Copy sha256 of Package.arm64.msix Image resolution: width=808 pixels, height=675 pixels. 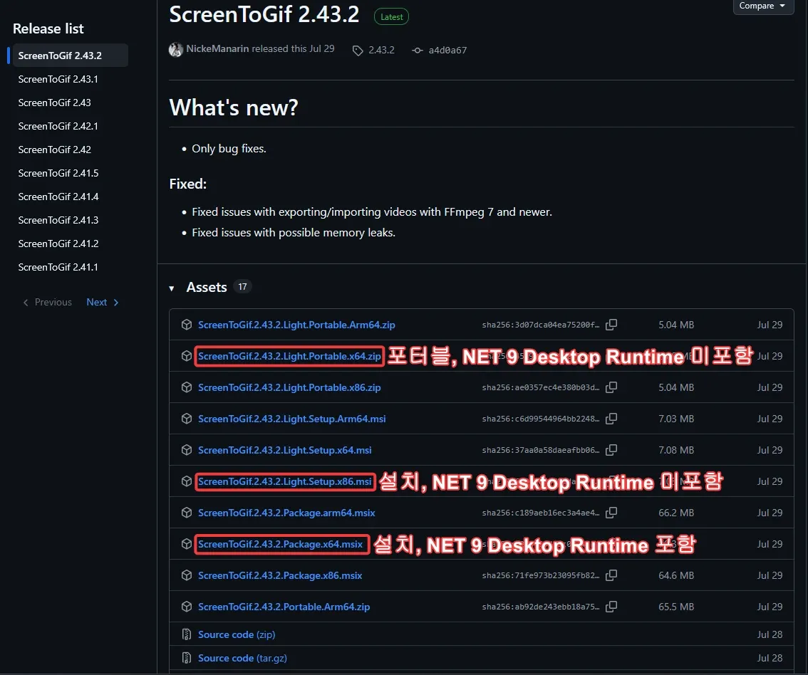click(x=611, y=512)
